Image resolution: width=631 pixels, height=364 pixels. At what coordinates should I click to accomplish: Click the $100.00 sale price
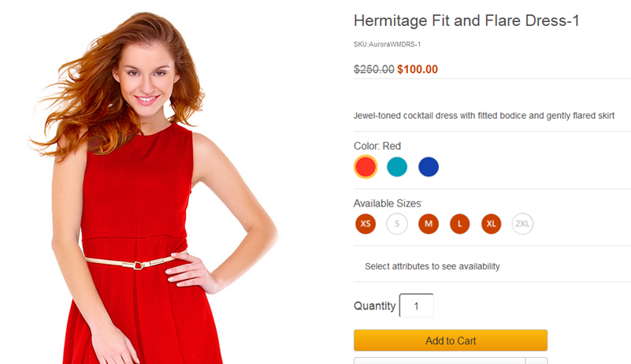pyautogui.click(x=418, y=69)
